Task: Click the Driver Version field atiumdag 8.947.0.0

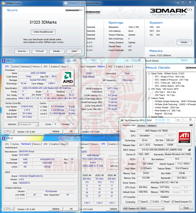Action: (x=164, y=182)
